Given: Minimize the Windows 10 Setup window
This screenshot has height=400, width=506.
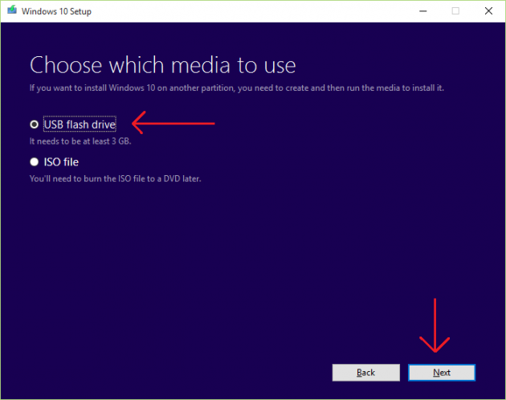Looking at the screenshot, I should [x=423, y=11].
